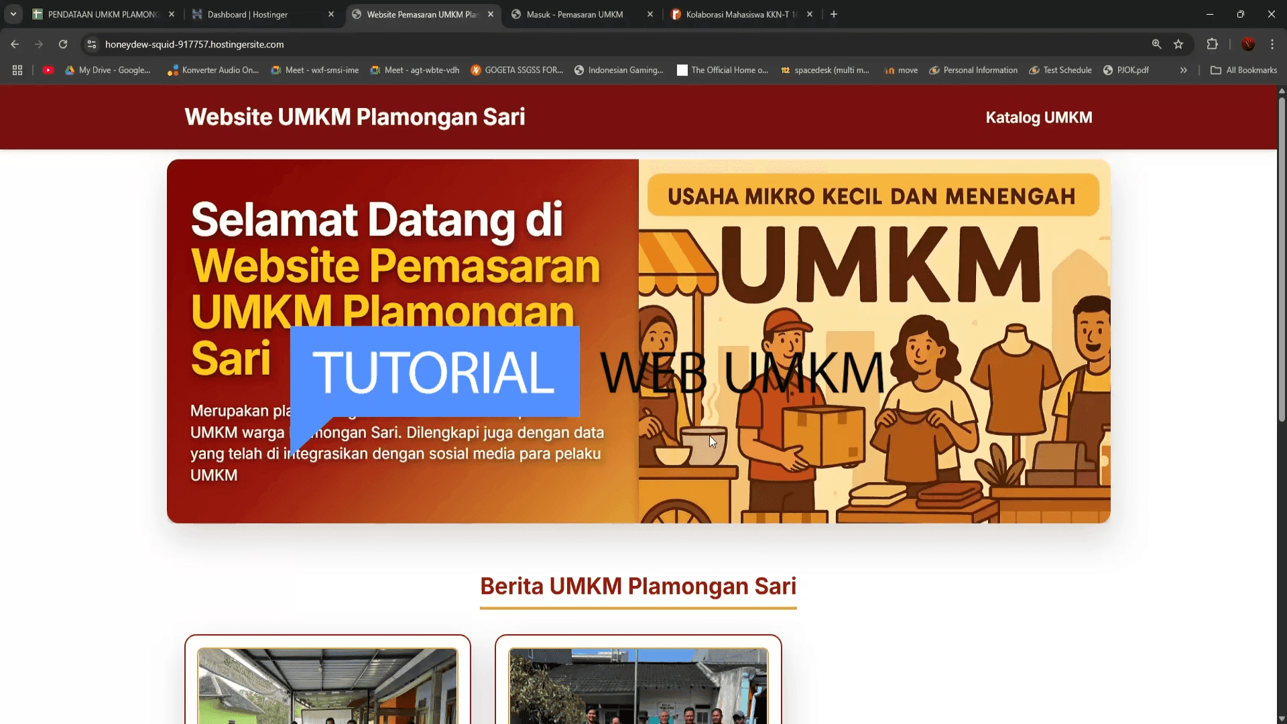
Task: Close the Kolaborasi Mahasiswa KKN-T tab
Action: tap(810, 14)
